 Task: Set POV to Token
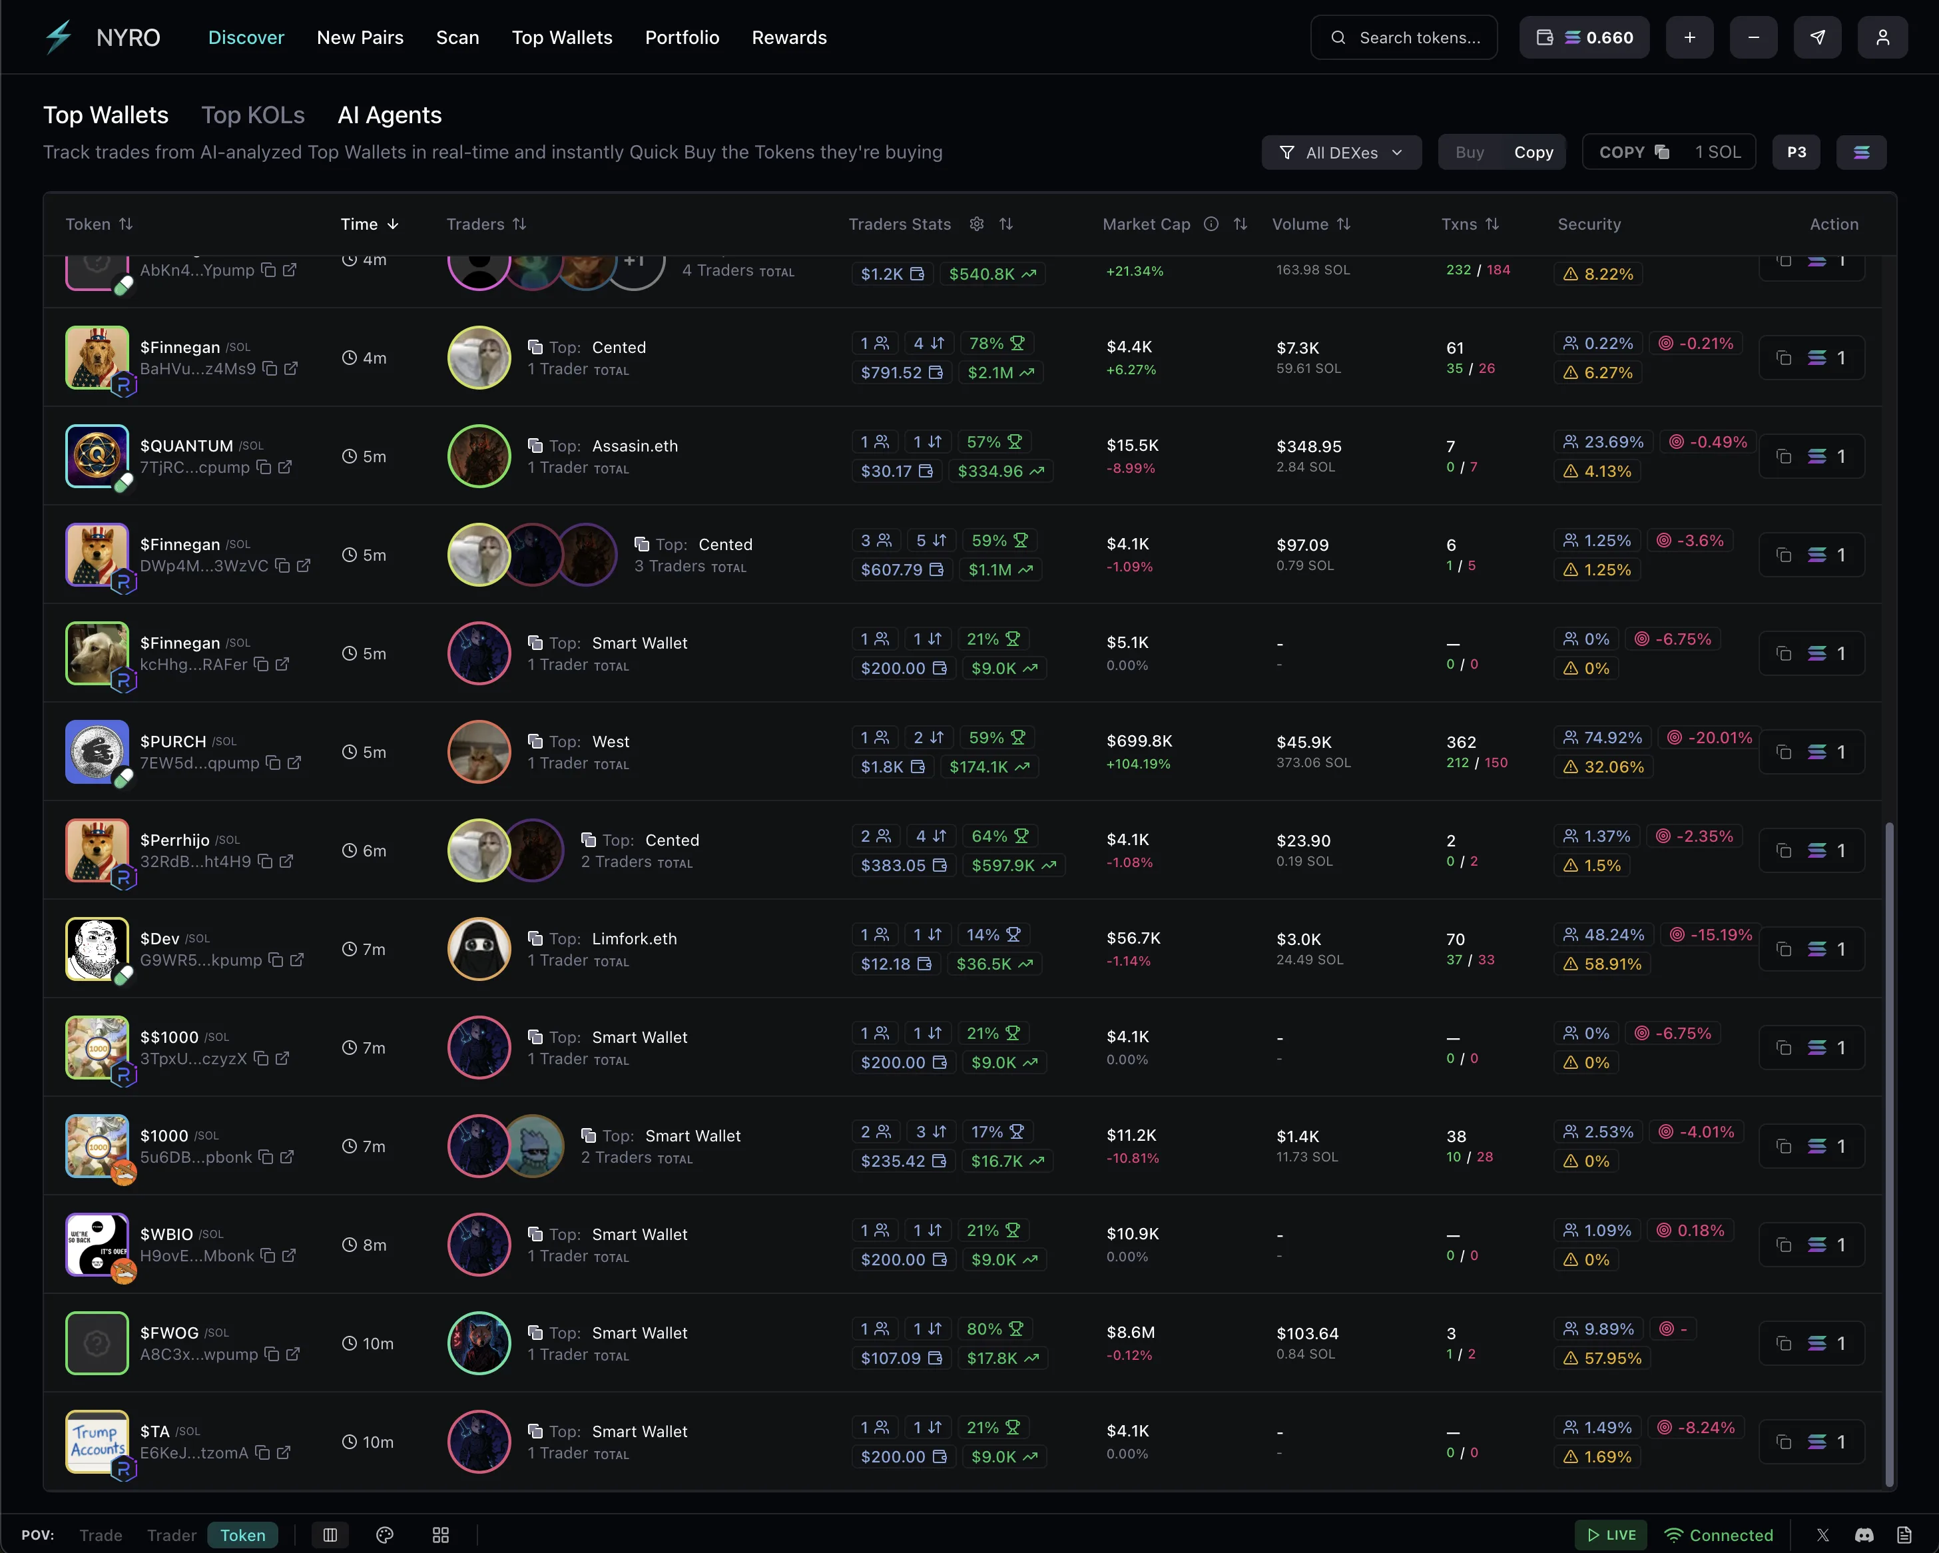[243, 1535]
